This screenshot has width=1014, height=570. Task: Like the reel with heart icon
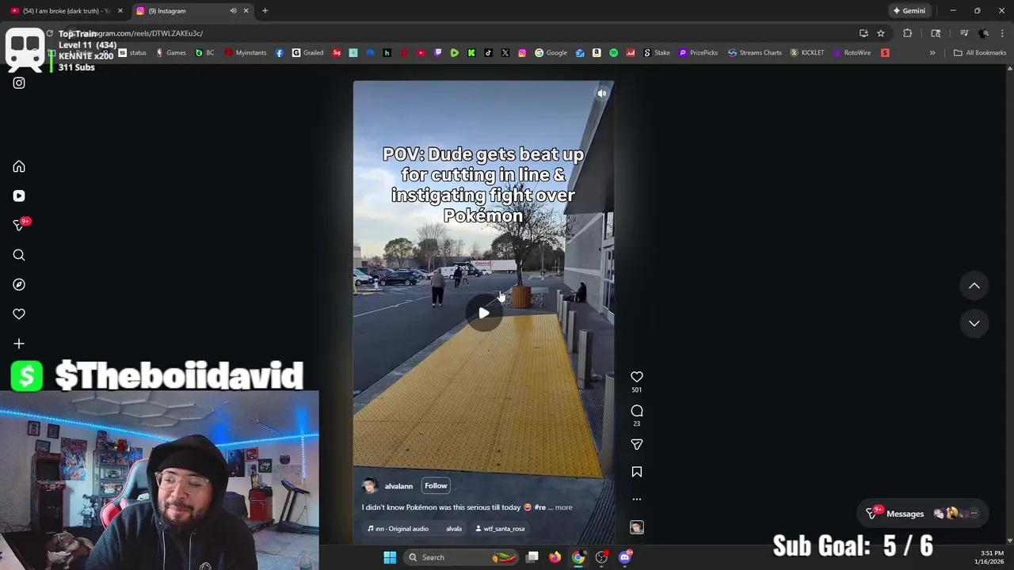pyautogui.click(x=637, y=377)
